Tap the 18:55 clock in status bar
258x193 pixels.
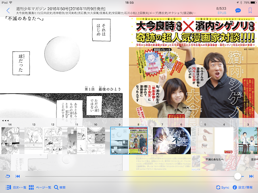click(129, 3)
